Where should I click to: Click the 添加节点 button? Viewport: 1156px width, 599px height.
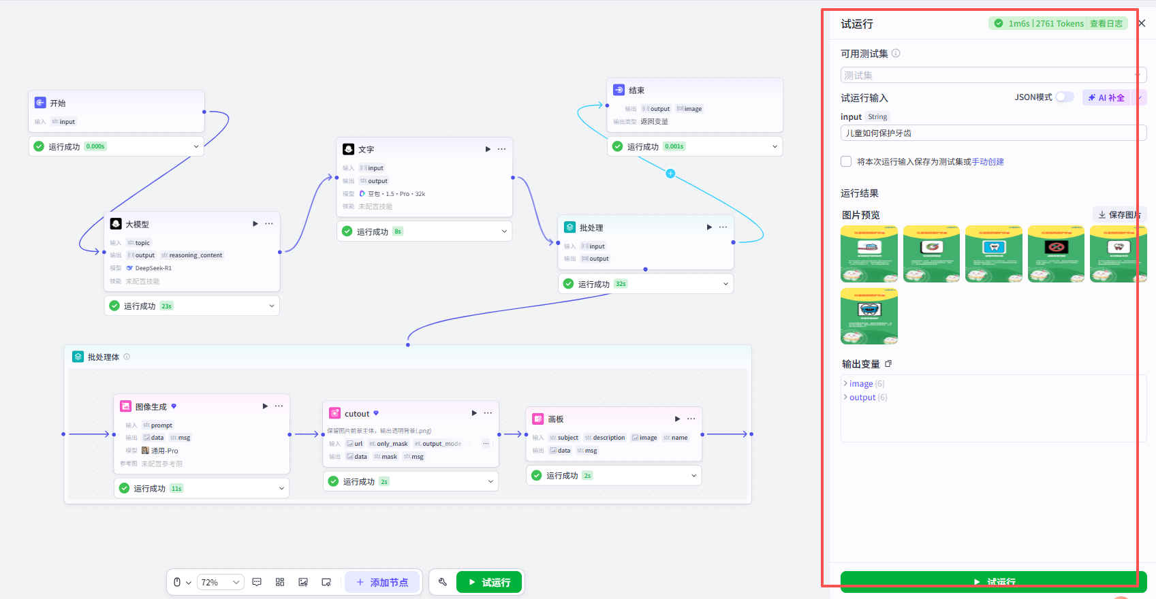click(x=383, y=582)
